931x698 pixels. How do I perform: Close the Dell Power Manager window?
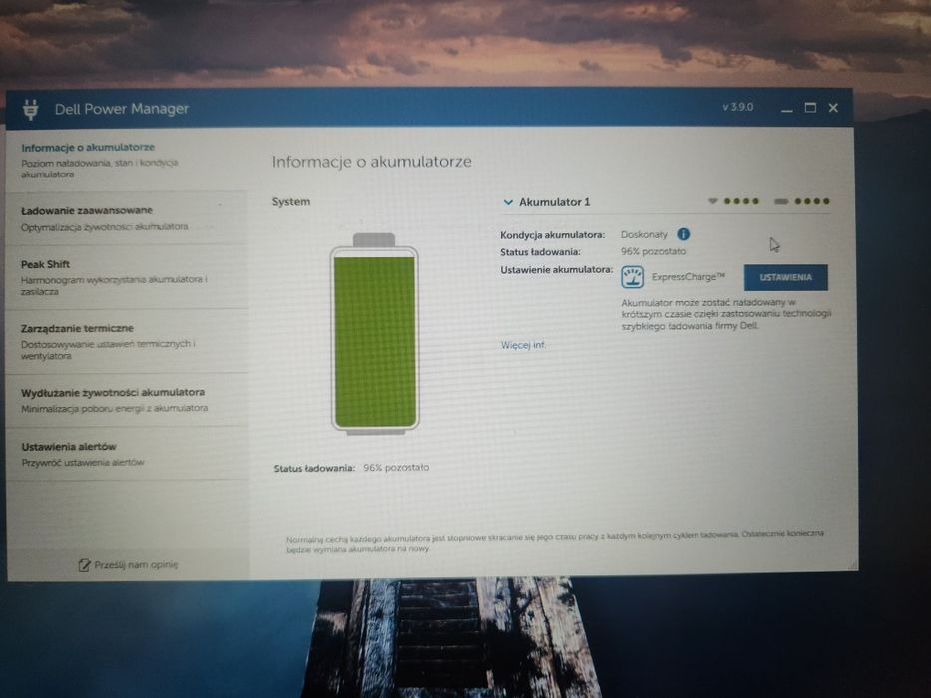833,108
